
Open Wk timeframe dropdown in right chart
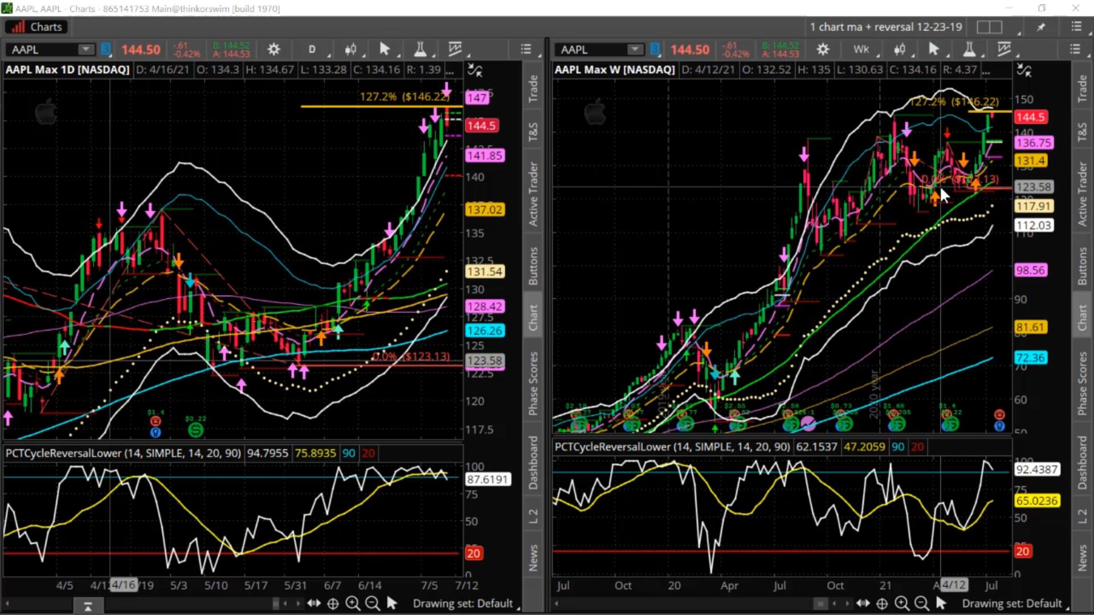click(x=862, y=50)
